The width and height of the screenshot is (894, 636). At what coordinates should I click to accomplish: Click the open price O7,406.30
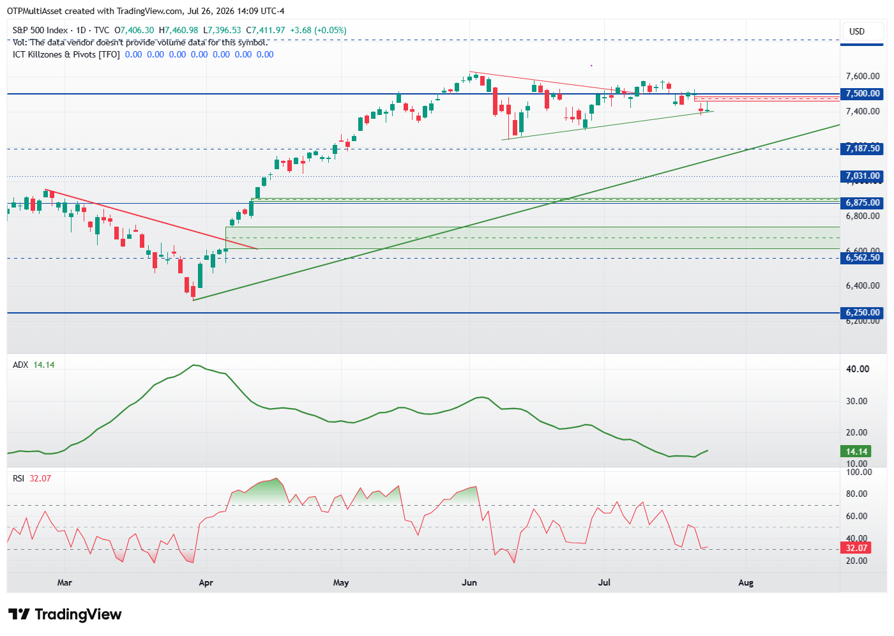coord(134,30)
